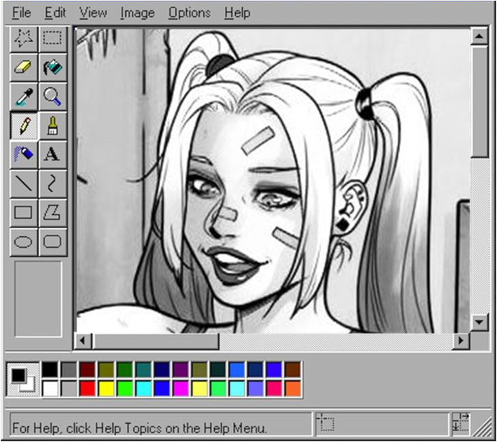
Task: Pick the Curve tool
Action: point(52,183)
